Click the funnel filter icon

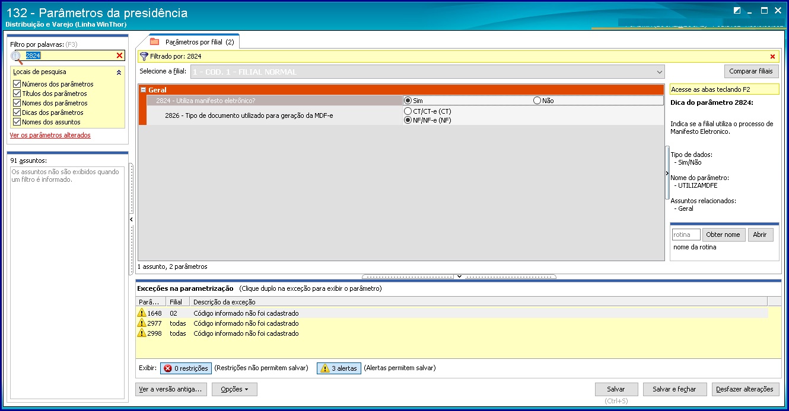[144, 56]
